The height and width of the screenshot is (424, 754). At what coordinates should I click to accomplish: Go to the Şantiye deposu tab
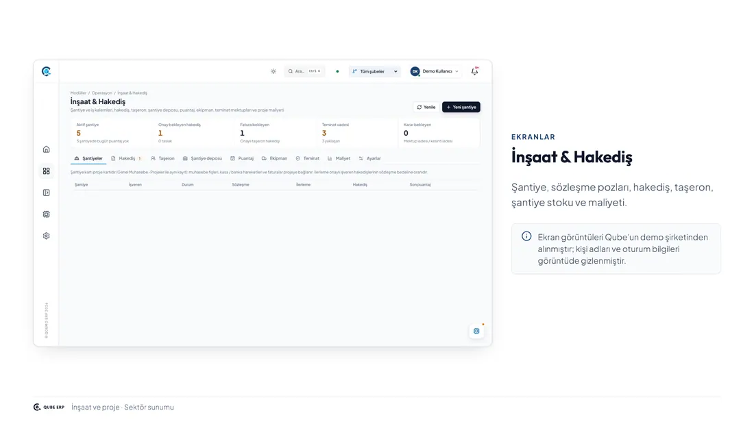click(x=202, y=158)
